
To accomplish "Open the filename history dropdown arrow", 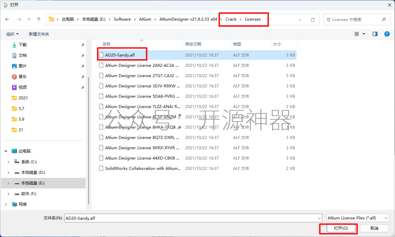I will coord(319,218).
